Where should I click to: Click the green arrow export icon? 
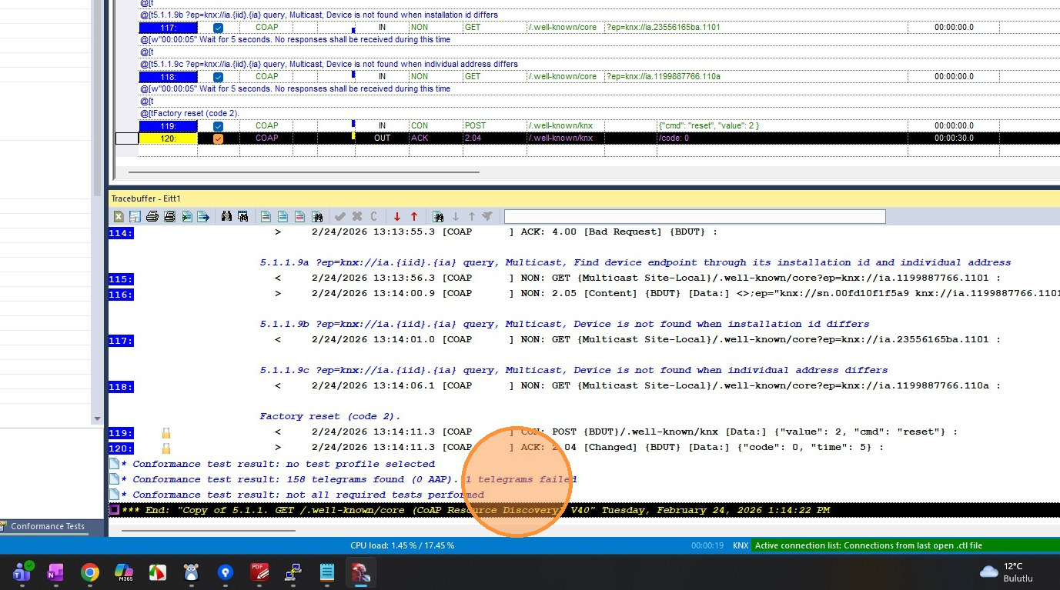point(187,217)
